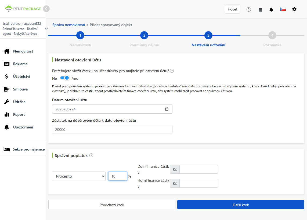Select step 3 Nastavení účtování
This screenshot has height=220, width=307.
pos(208,35)
